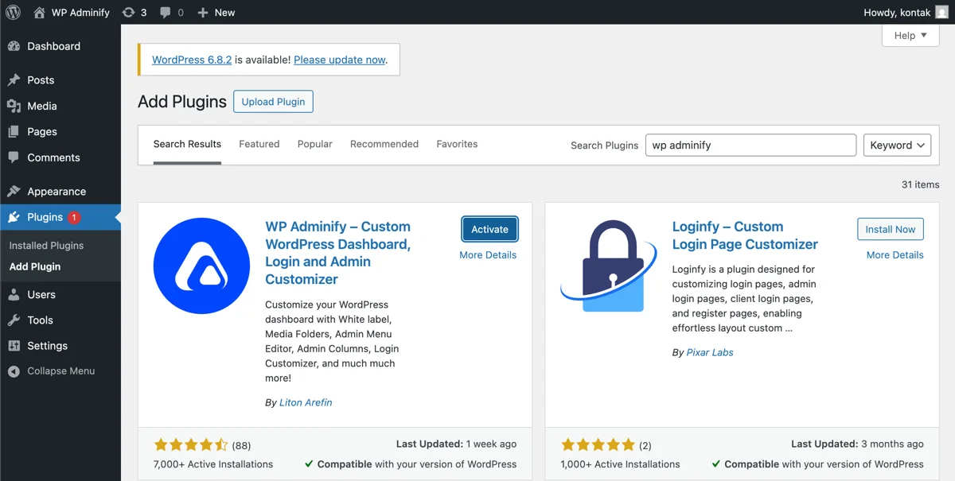
Task: Open the Howdy kontak account menu
Action: coord(907,12)
